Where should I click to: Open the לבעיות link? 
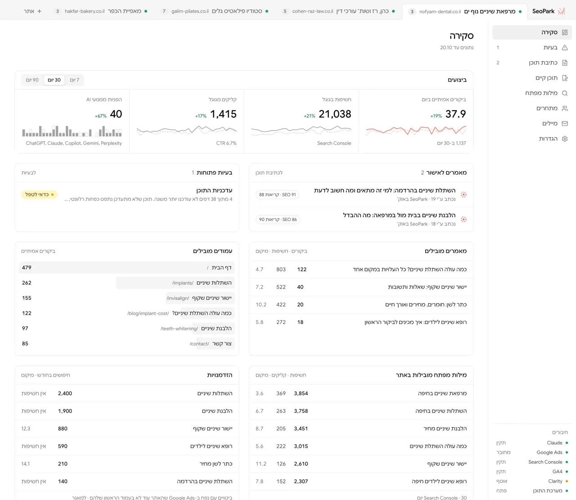click(x=28, y=173)
